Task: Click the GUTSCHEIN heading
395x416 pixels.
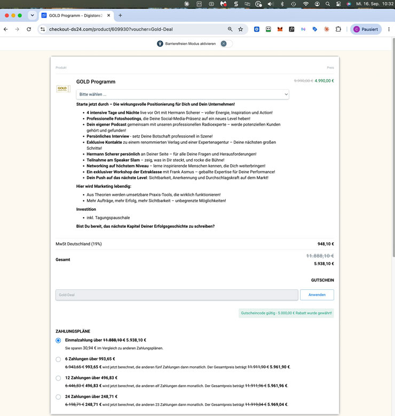Action: 322,280
